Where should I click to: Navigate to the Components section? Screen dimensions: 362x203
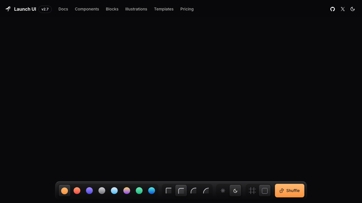[x=87, y=9]
